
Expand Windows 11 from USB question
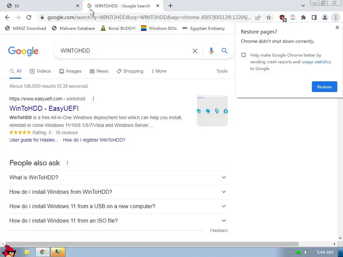(x=118, y=206)
